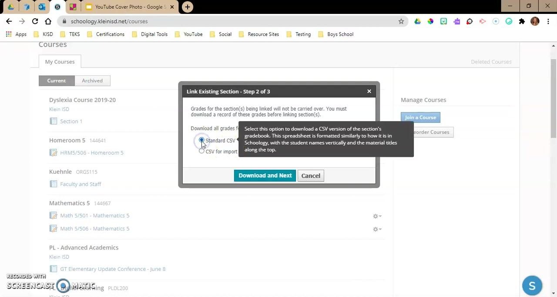Open the Digital Tools bookmarks folder
This screenshot has width=557, height=297.
150,34
